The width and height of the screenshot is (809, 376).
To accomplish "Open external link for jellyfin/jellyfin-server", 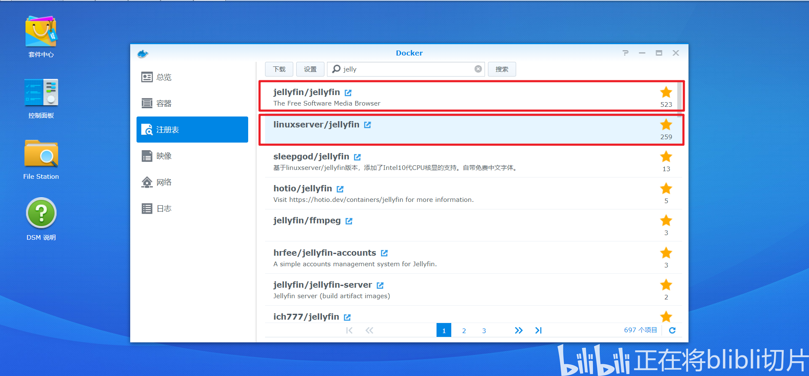I will click(x=380, y=285).
